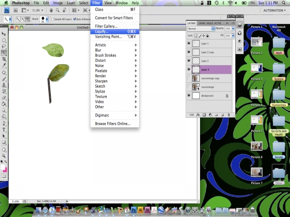Select the Zoom tool in the toolbox
The height and width of the screenshot is (217, 290).
[x=4, y=156]
